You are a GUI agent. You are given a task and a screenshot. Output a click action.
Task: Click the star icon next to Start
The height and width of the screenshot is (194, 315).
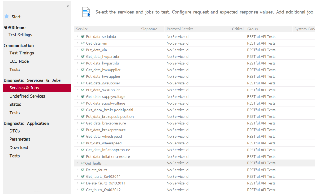pos(7,17)
